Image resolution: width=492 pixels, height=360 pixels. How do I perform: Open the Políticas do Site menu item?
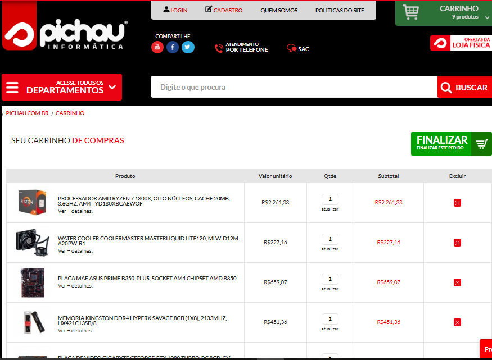[340, 10]
